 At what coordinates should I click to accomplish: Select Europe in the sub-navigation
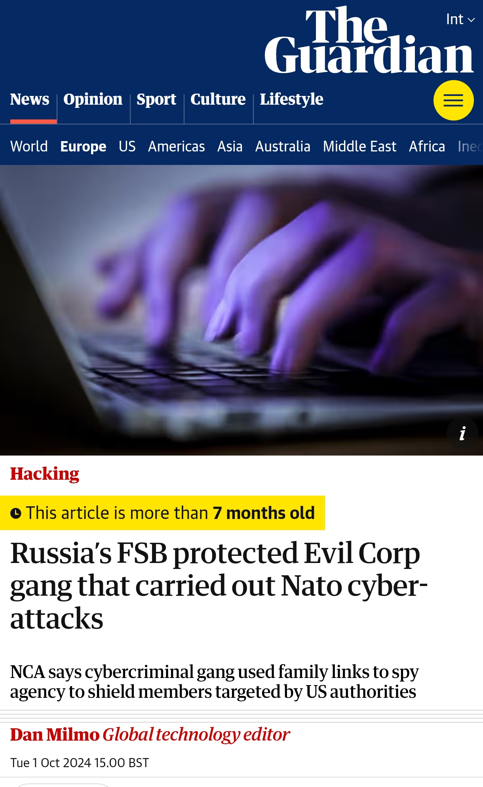(x=83, y=146)
